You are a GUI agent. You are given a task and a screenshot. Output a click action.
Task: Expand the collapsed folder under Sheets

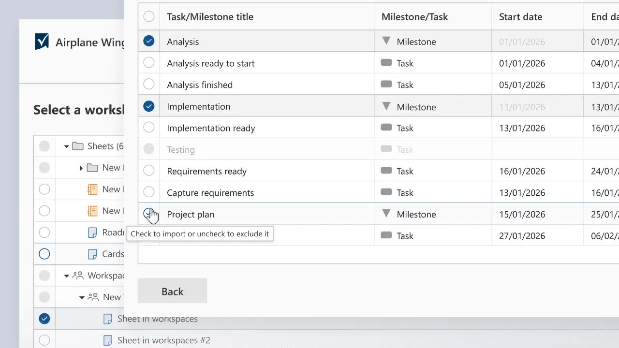coord(81,168)
